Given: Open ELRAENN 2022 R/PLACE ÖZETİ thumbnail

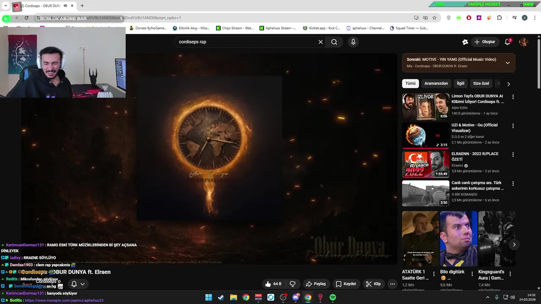Looking at the screenshot, I should (426, 164).
